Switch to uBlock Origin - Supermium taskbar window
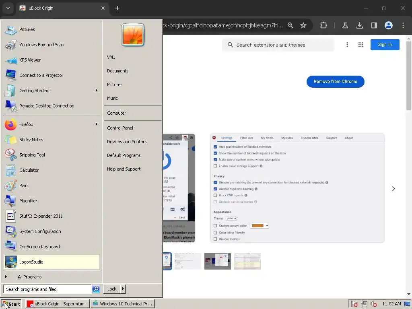 coord(57,304)
